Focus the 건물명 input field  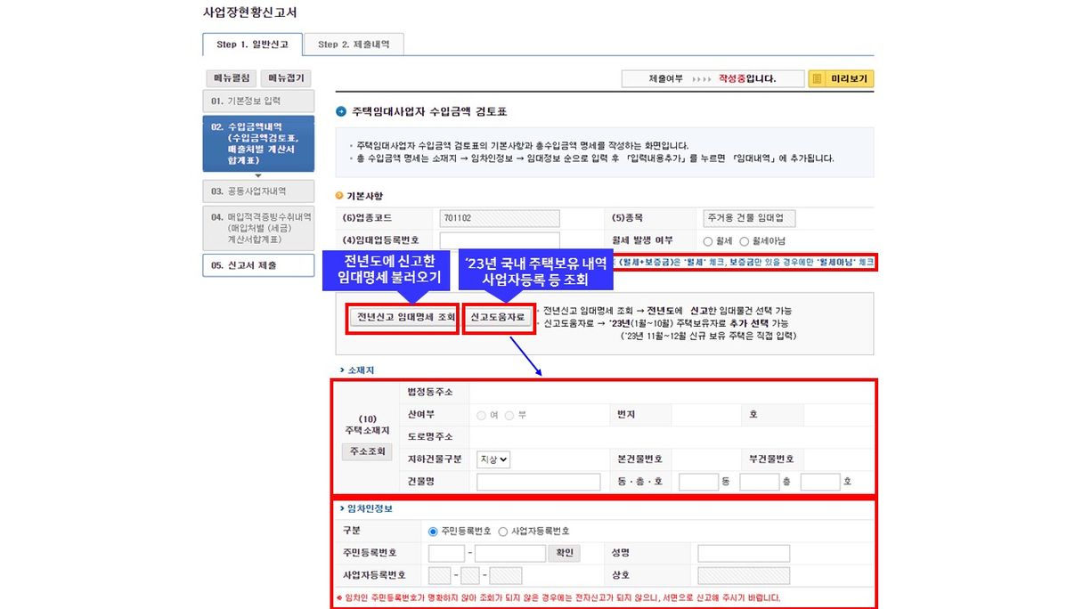tap(539, 482)
